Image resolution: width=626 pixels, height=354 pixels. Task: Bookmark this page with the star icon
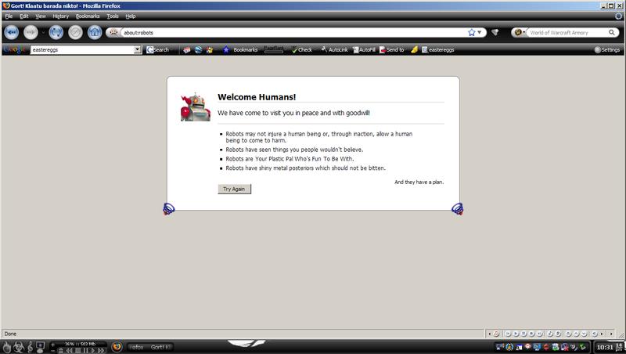tap(472, 33)
